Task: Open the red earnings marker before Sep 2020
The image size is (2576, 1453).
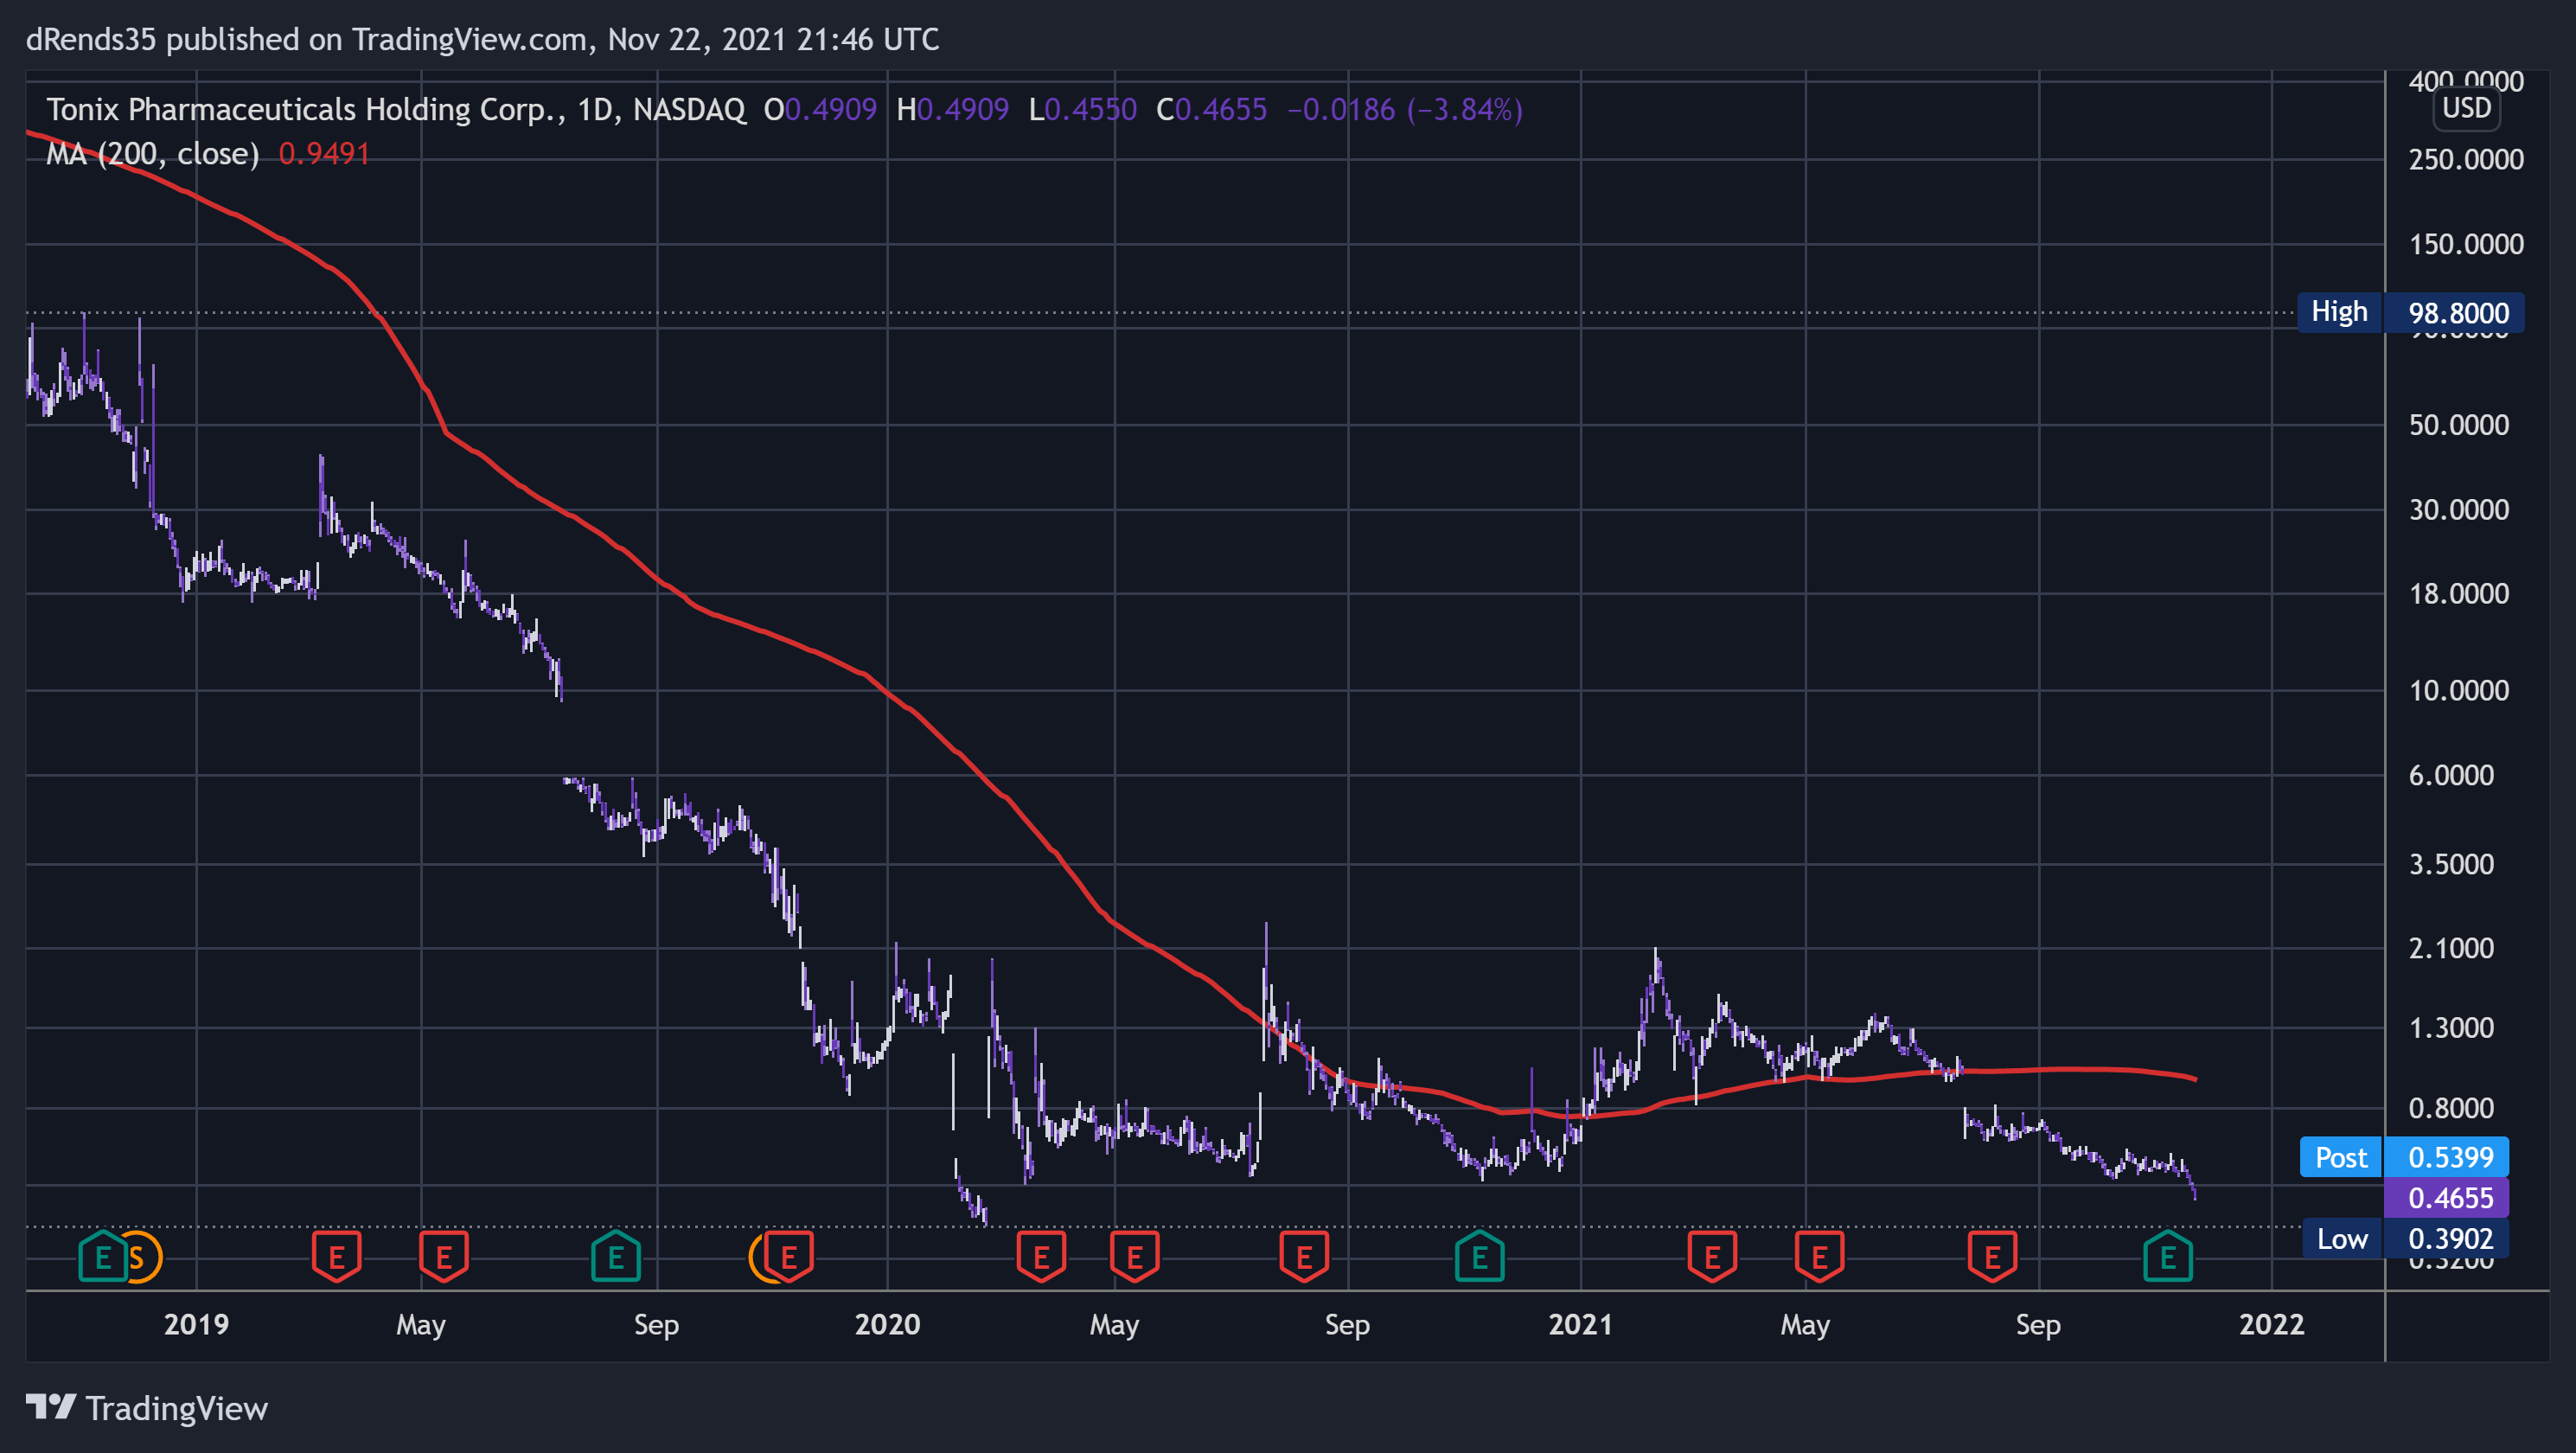Action: point(1304,1257)
